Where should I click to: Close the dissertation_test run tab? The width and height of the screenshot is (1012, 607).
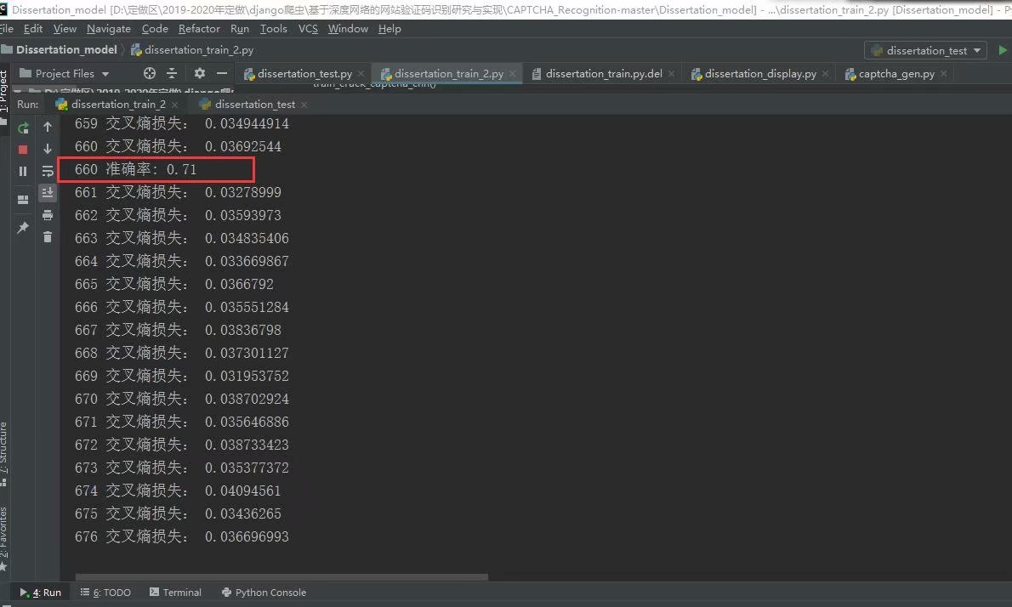click(x=304, y=105)
